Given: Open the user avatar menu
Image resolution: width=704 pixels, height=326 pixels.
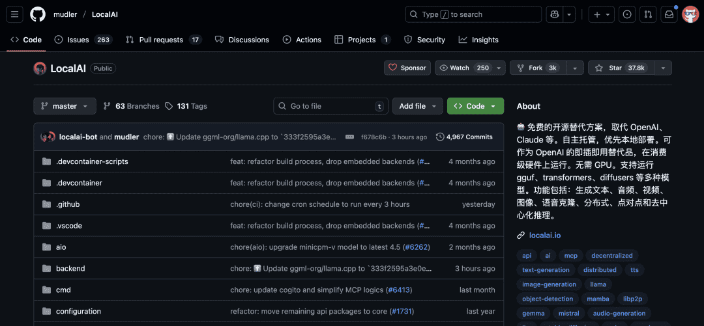Looking at the screenshot, I should (x=690, y=14).
